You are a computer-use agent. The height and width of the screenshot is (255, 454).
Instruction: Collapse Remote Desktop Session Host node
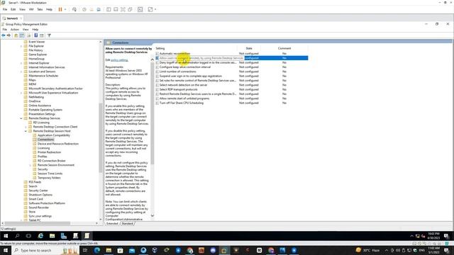[x=26, y=131]
